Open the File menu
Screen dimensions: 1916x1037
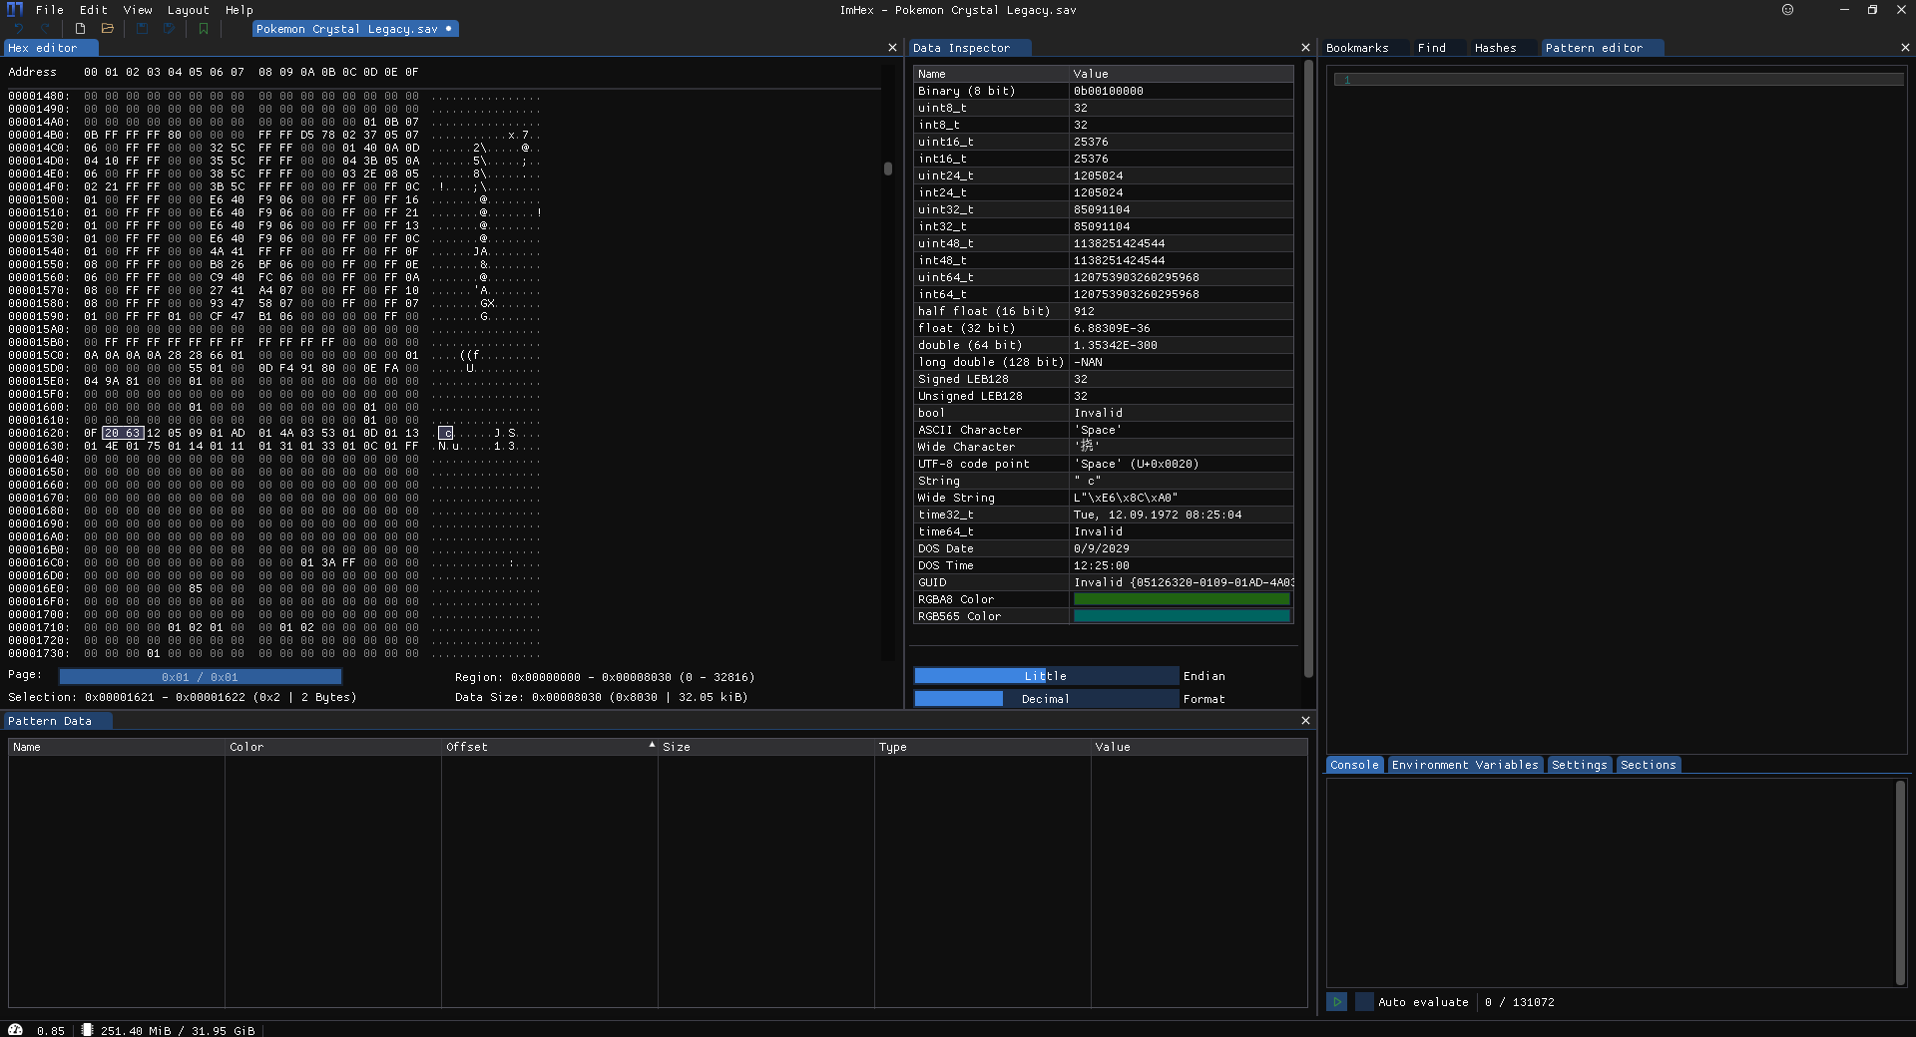[x=50, y=10]
